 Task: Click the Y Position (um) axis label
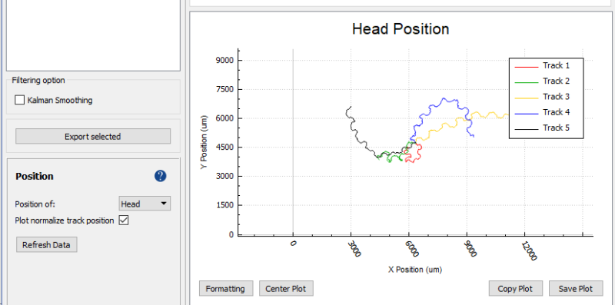(204, 142)
